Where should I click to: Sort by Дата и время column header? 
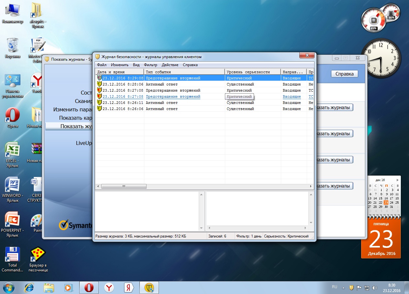point(119,72)
